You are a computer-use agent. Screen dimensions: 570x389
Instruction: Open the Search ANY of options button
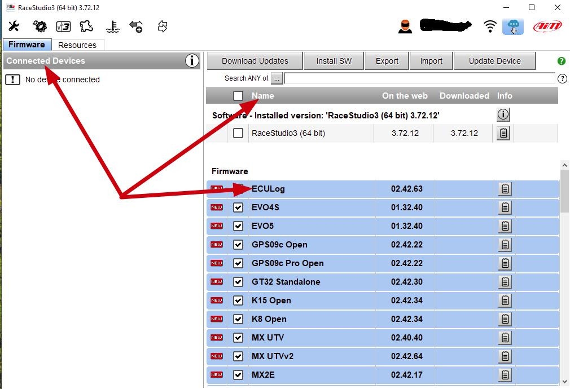point(277,78)
